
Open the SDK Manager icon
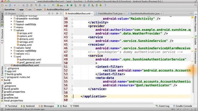(97, 6)
